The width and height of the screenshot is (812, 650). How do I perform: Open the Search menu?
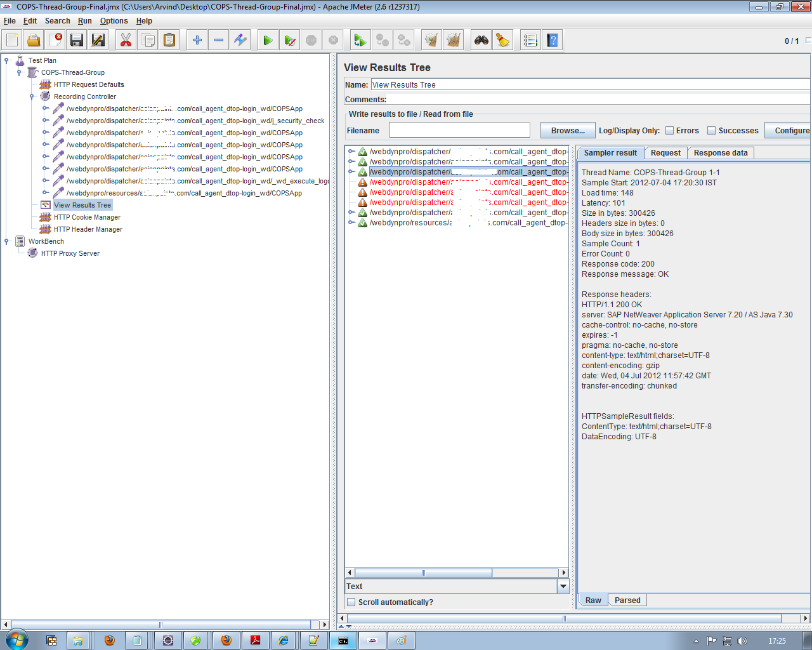click(57, 21)
